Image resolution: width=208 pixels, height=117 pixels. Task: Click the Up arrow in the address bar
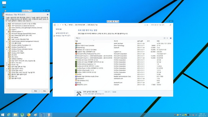[63, 25]
